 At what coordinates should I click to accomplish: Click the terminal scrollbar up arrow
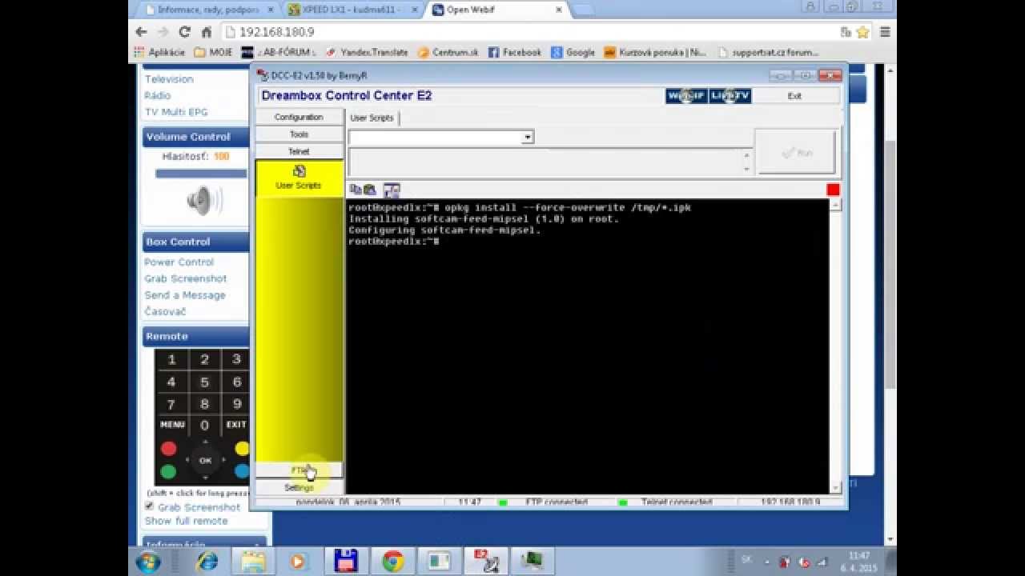coord(835,206)
